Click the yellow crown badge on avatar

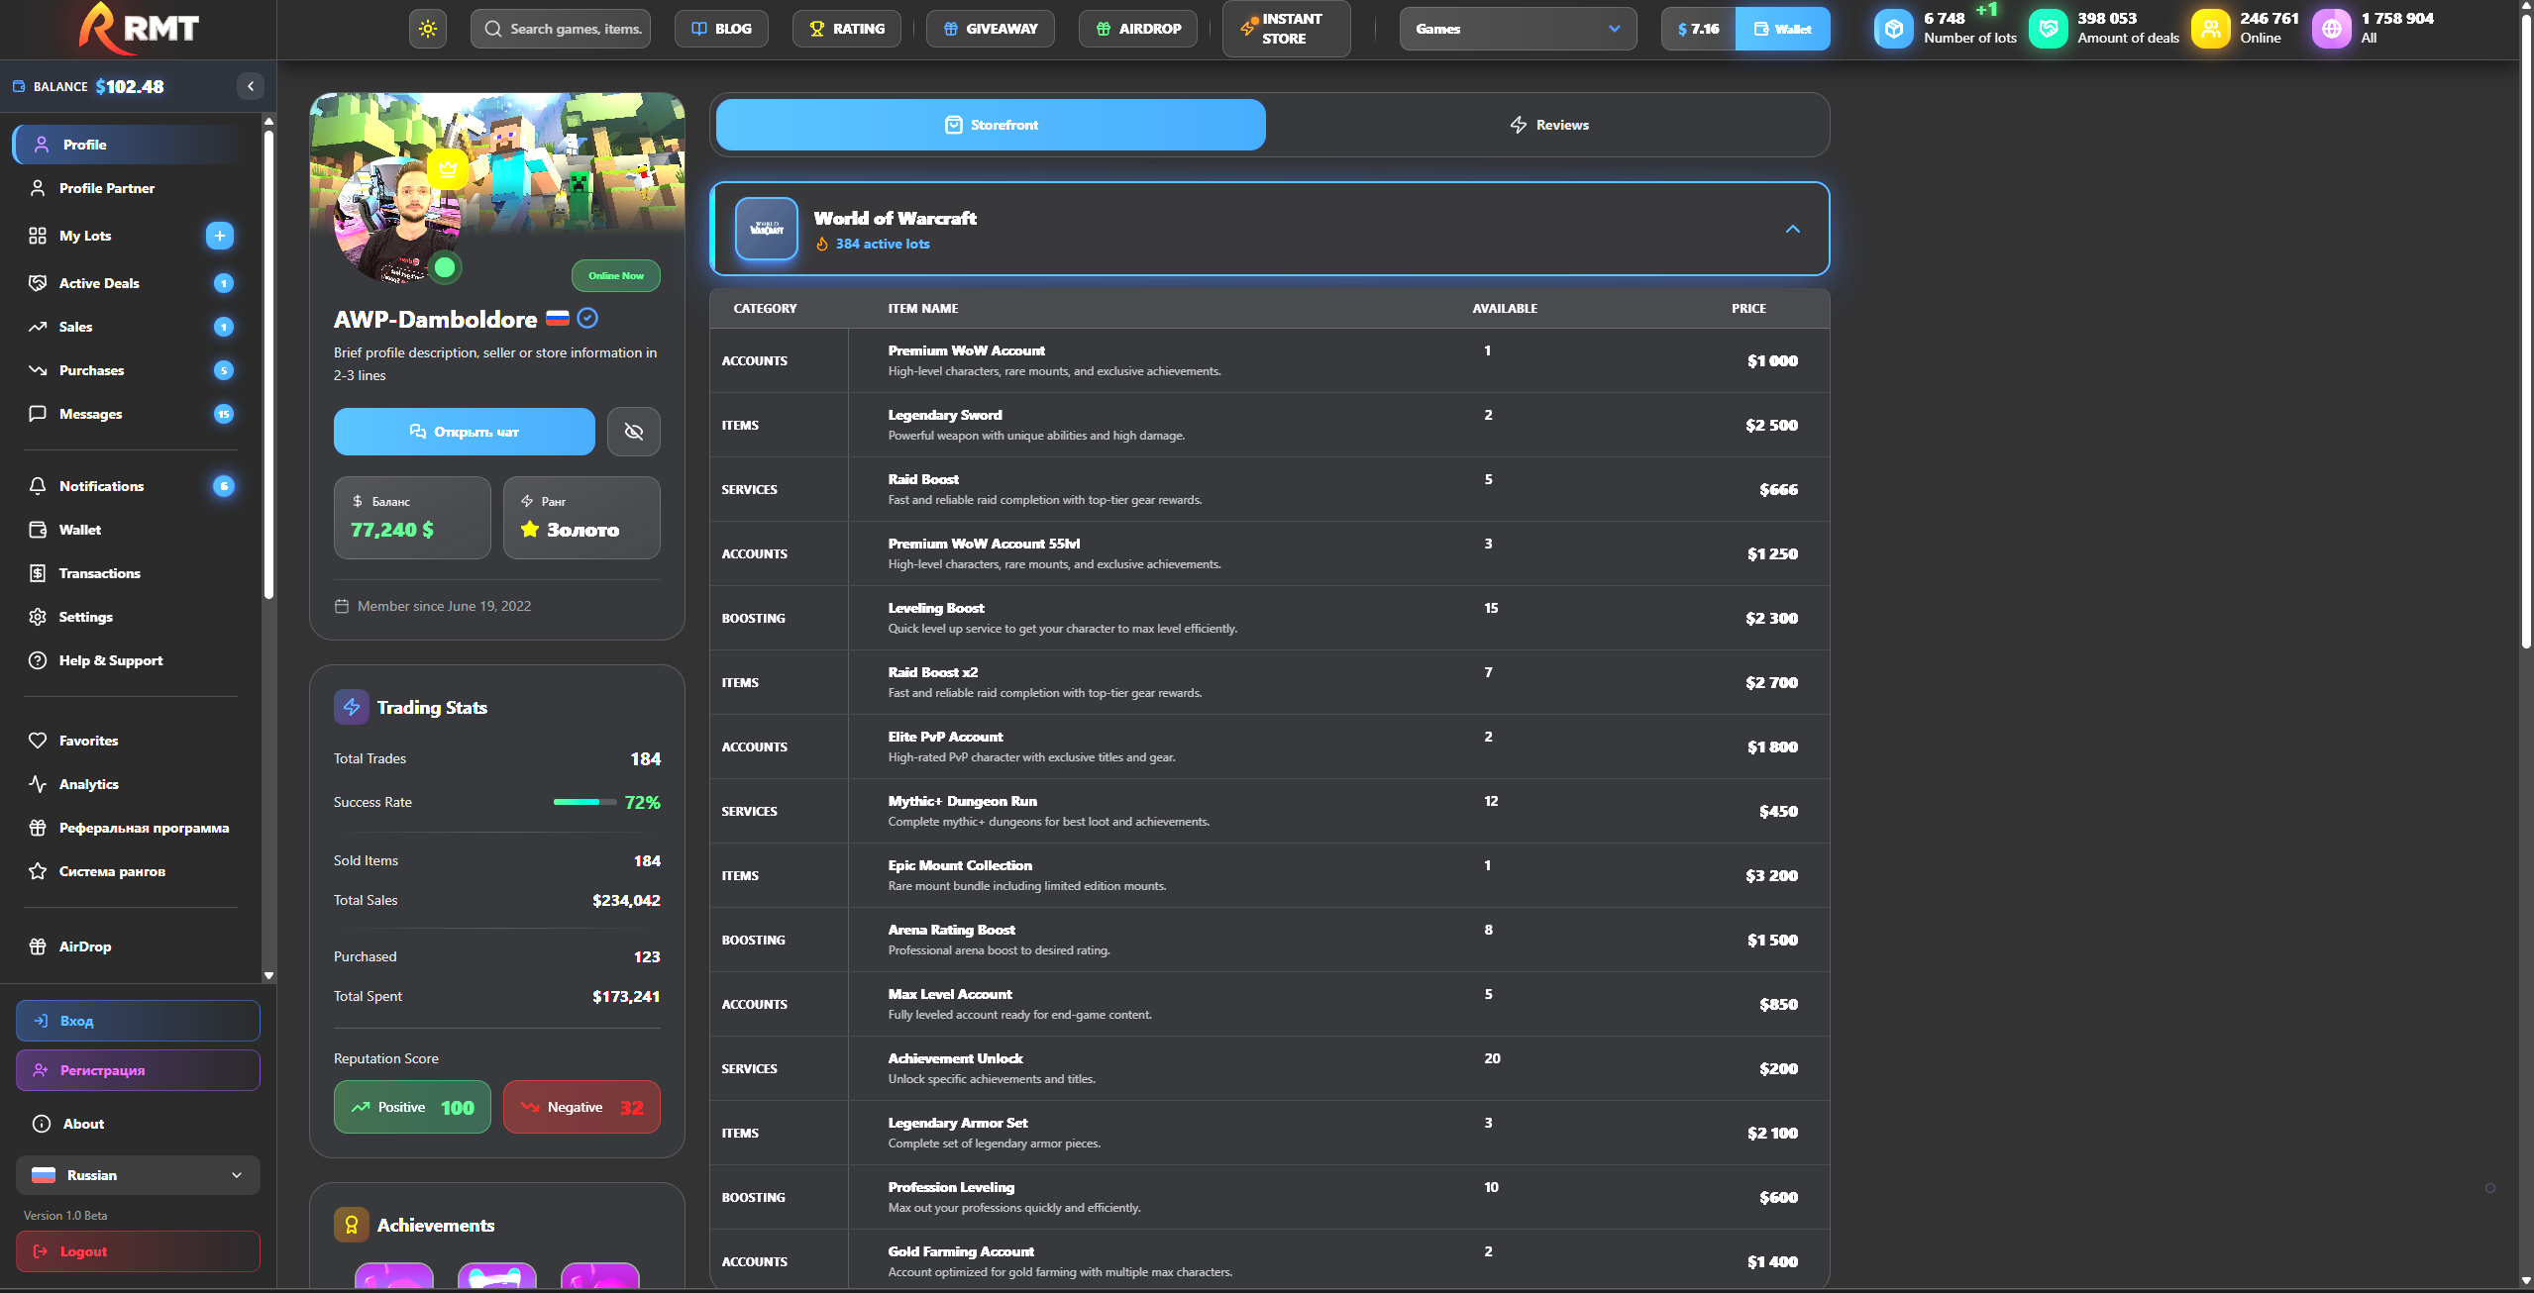point(448,168)
